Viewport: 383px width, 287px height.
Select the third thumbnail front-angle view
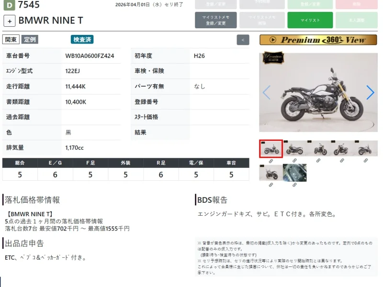[x=318, y=148]
